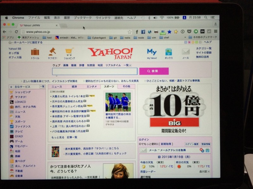Click the www.yahoo.co.jp address bar
This screenshot has height=189, width=253.
pos(76,32)
